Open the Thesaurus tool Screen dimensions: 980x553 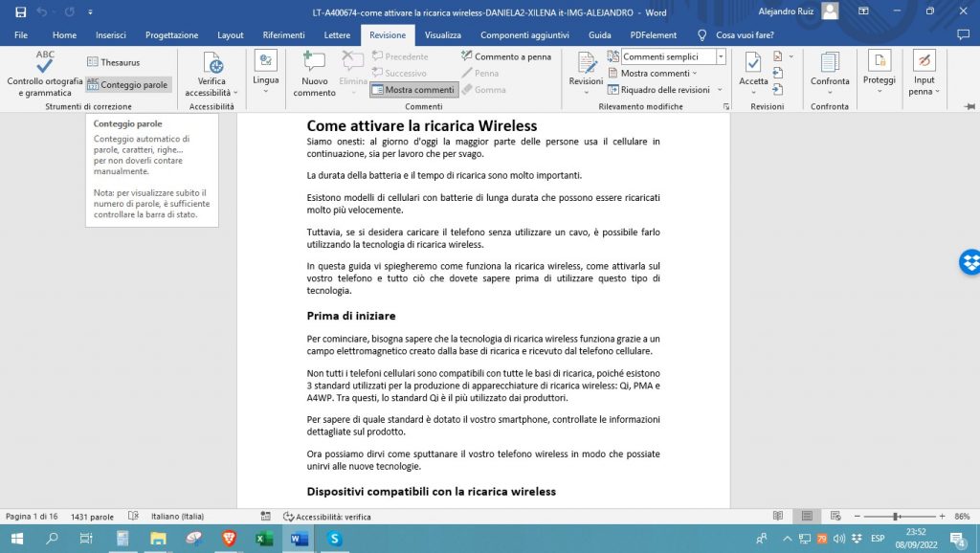tap(114, 61)
